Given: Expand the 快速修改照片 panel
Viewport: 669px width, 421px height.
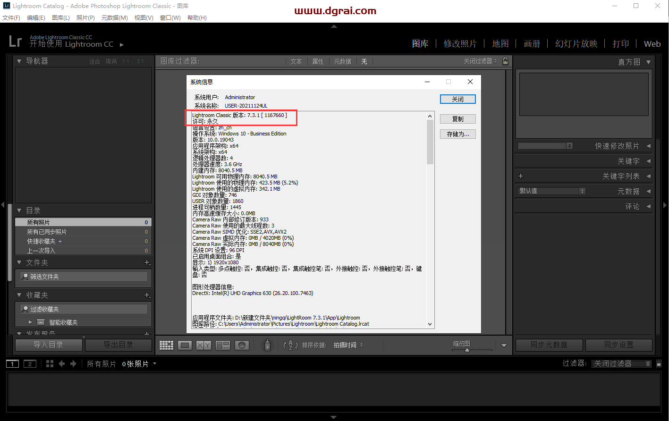Looking at the screenshot, I should pos(648,146).
